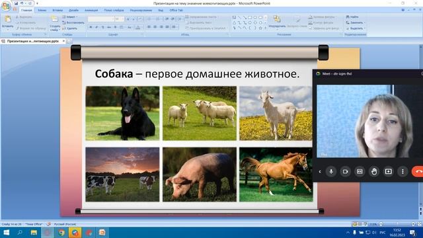423x238 pixels.
Task: Click the Найти find button
Action: (352, 17)
